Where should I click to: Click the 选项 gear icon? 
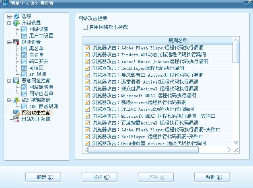pyautogui.click(x=16, y=16)
